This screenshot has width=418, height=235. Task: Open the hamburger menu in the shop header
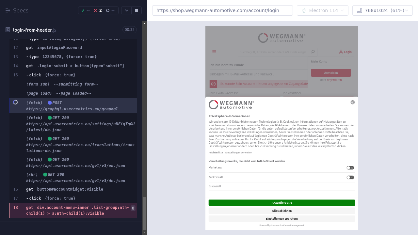[x=214, y=52]
